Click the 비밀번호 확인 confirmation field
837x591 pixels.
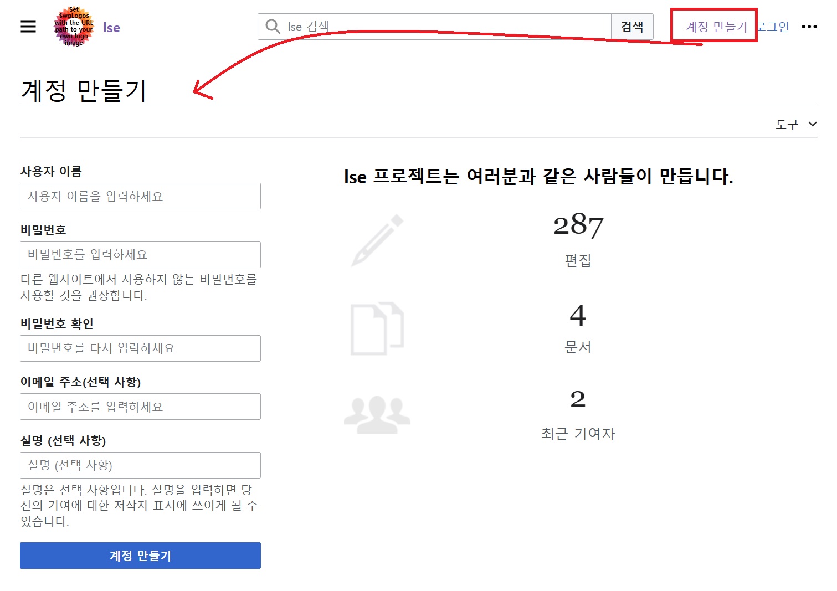click(140, 348)
